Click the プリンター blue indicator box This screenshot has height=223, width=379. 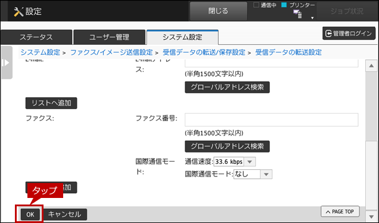284,5
